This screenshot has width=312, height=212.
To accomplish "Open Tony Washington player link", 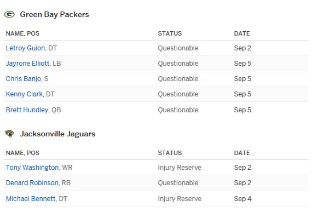I will point(32,168).
